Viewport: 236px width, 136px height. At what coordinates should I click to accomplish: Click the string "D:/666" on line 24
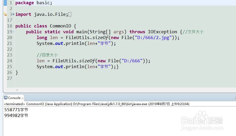click(132, 61)
